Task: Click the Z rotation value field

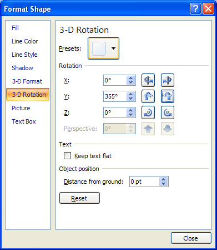Action: coord(115,112)
